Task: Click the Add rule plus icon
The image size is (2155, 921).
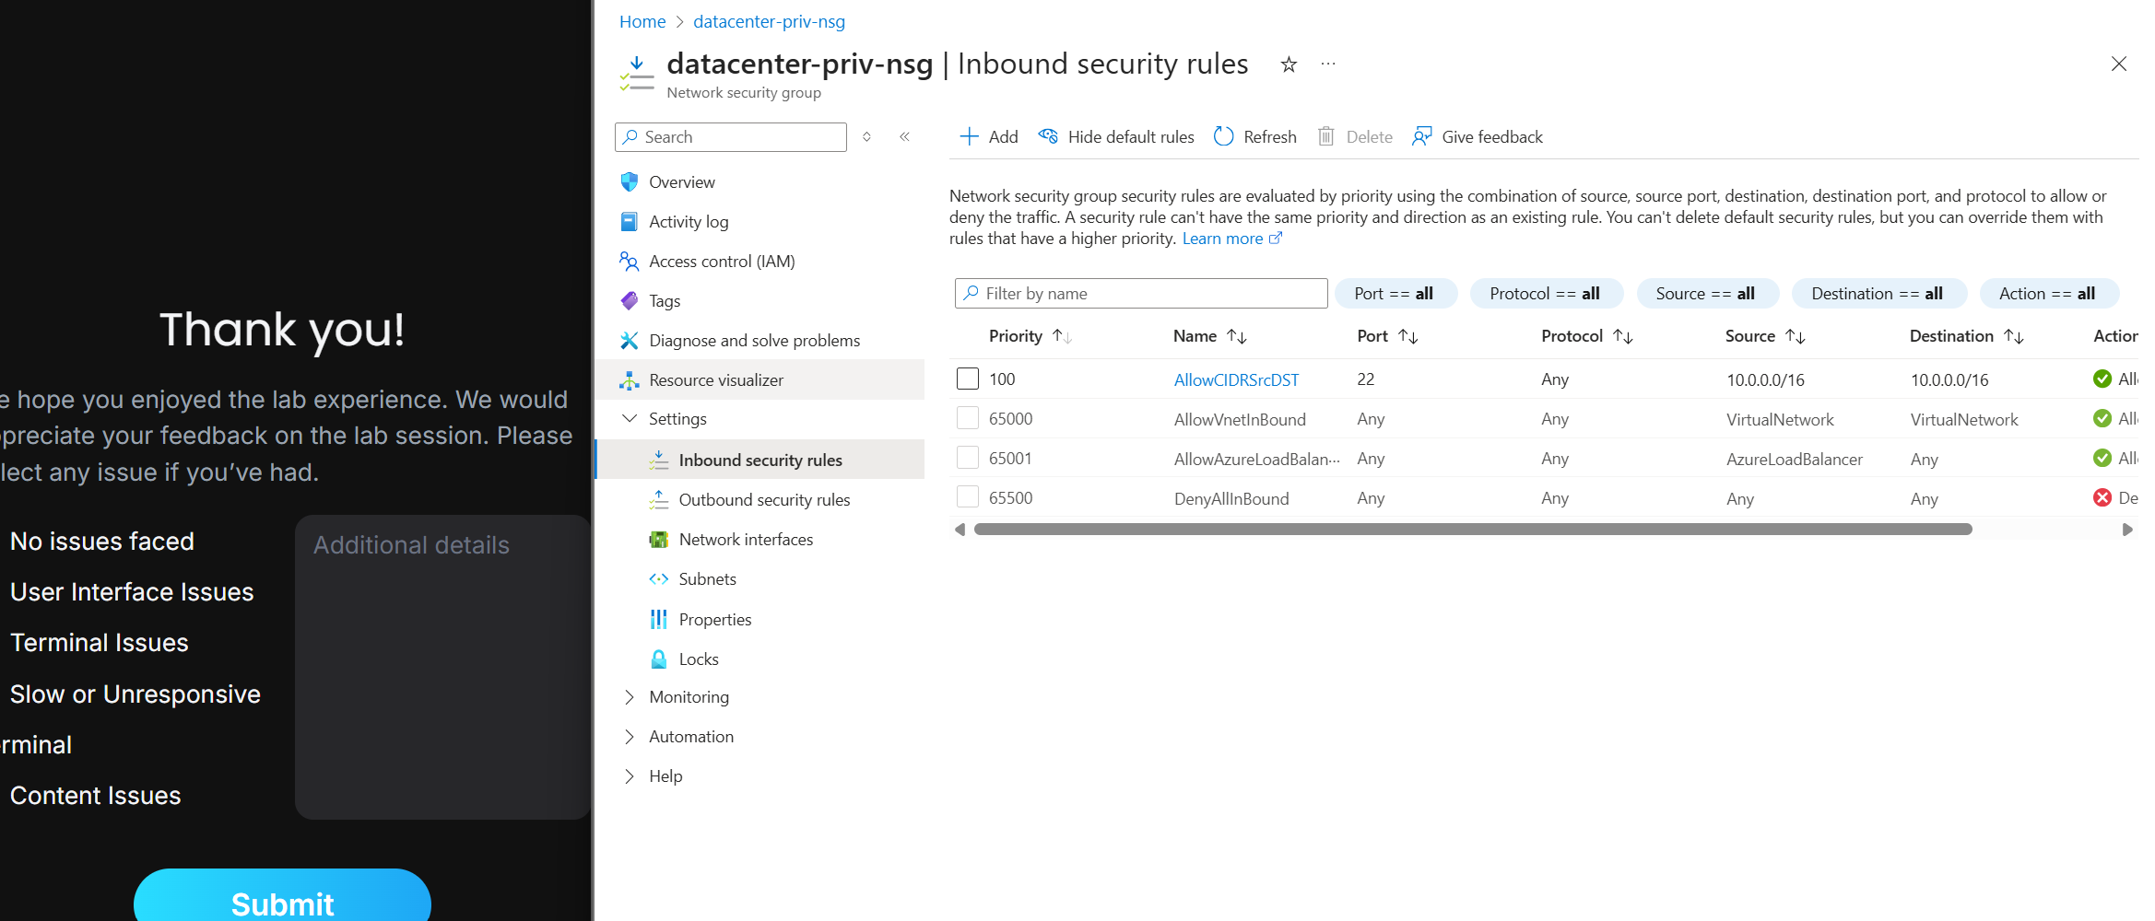Action: pos(969,137)
